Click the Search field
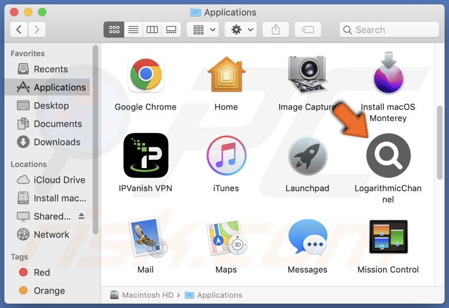Screen dimensions: 449x308 (389, 30)
